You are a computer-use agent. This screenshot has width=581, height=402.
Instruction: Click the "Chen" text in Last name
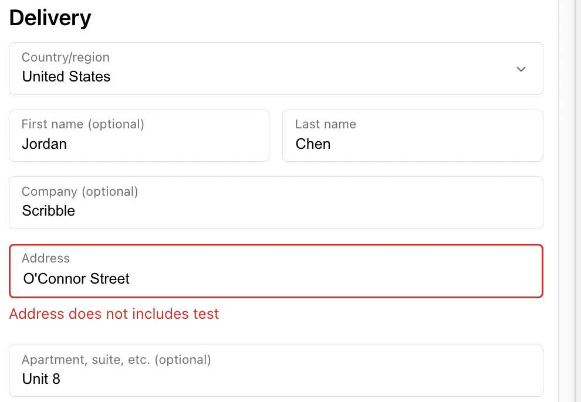tap(313, 144)
